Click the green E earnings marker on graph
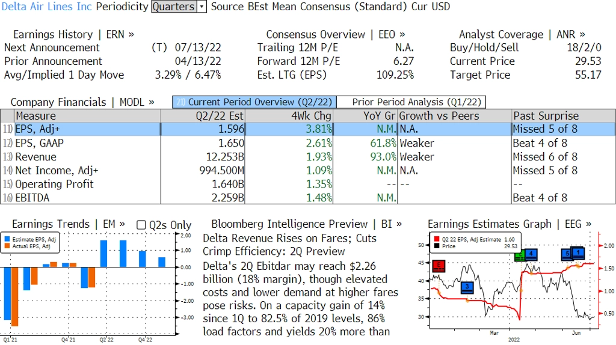Screen dimensions: 616x345 [x=519, y=256]
